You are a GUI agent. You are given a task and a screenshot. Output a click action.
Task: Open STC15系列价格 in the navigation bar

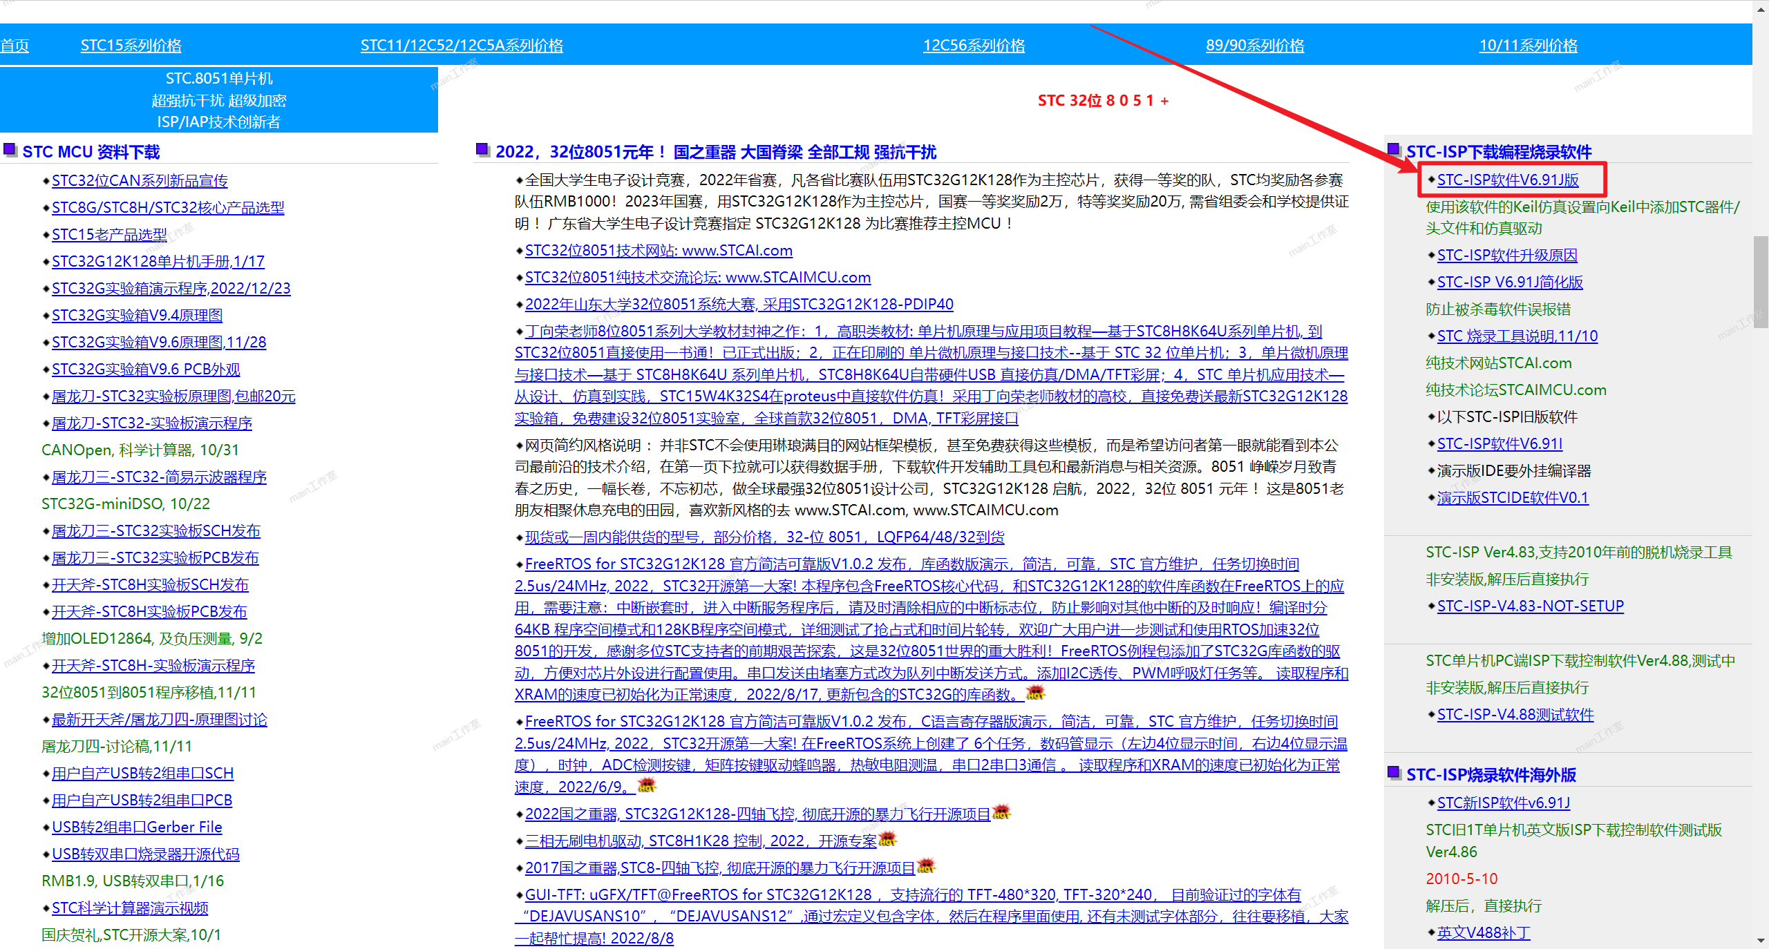pyautogui.click(x=131, y=46)
